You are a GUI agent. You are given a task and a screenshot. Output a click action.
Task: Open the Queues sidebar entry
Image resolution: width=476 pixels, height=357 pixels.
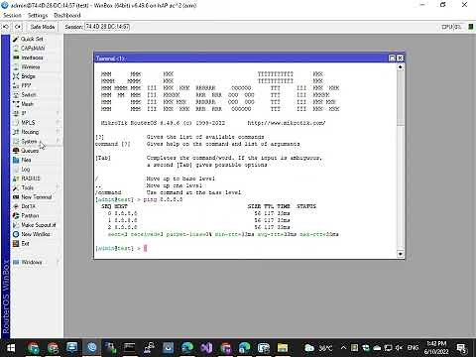coord(30,151)
